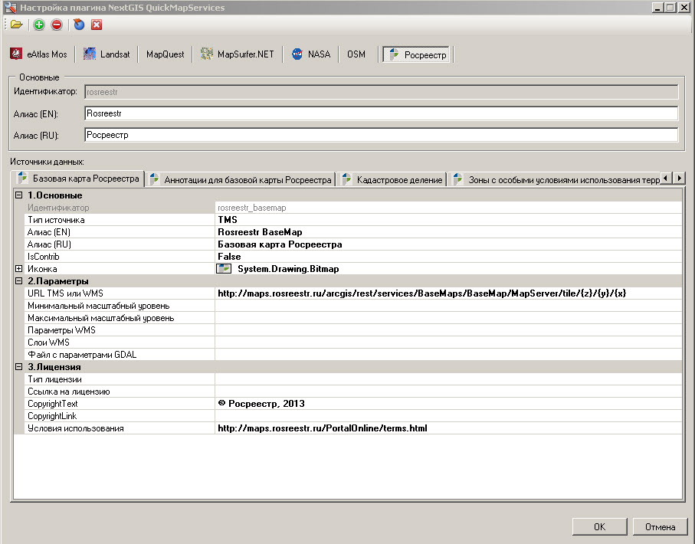This screenshot has width=695, height=544.
Task: Add a new service using green plus icon
Action: click(x=38, y=25)
